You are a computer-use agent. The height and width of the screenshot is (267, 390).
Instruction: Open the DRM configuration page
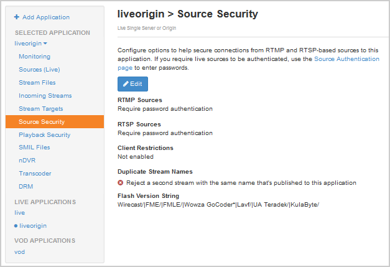(26, 187)
